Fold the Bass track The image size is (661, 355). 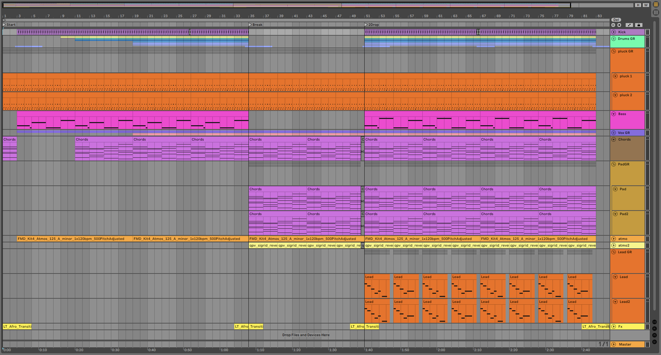[x=614, y=114]
